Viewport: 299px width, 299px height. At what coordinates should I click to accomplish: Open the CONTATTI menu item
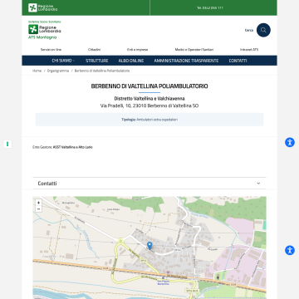238,61
